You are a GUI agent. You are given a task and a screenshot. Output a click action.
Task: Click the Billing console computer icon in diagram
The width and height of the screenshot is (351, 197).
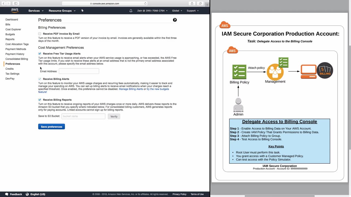(308, 71)
